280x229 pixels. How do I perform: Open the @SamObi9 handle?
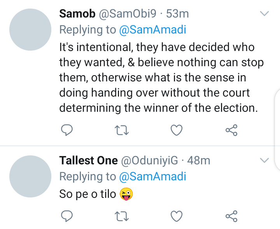pos(128,14)
